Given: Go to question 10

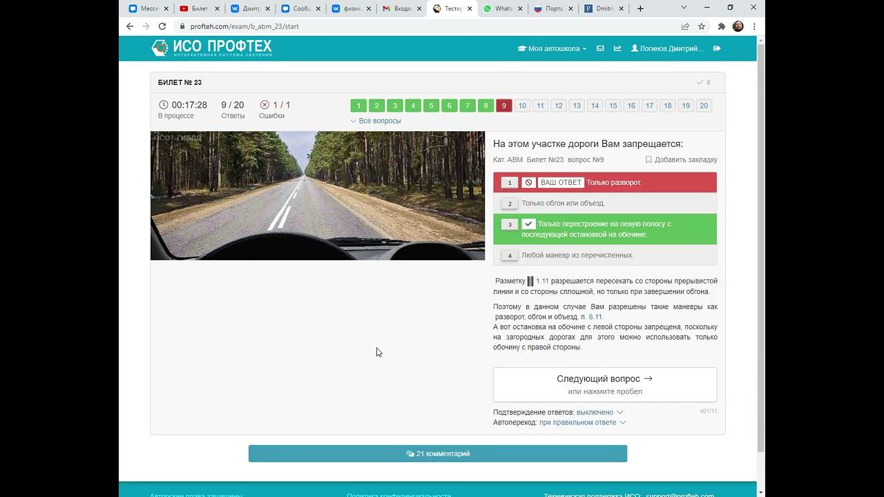Looking at the screenshot, I should click(522, 106).
